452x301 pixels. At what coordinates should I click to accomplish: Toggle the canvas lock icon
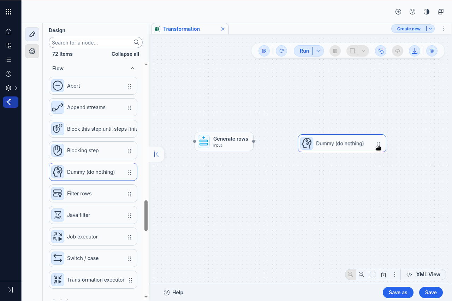click(383, 274)
